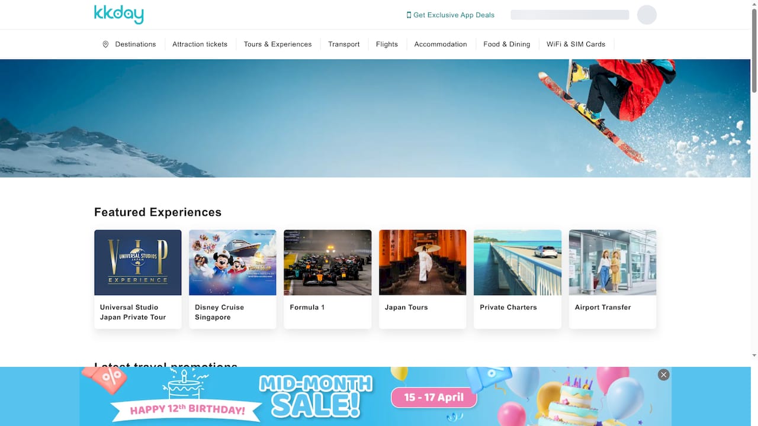This screenshot has width=758, height=426.
Task: Click Universal Studio Japan Private Tour title
Action: (133, 312)
